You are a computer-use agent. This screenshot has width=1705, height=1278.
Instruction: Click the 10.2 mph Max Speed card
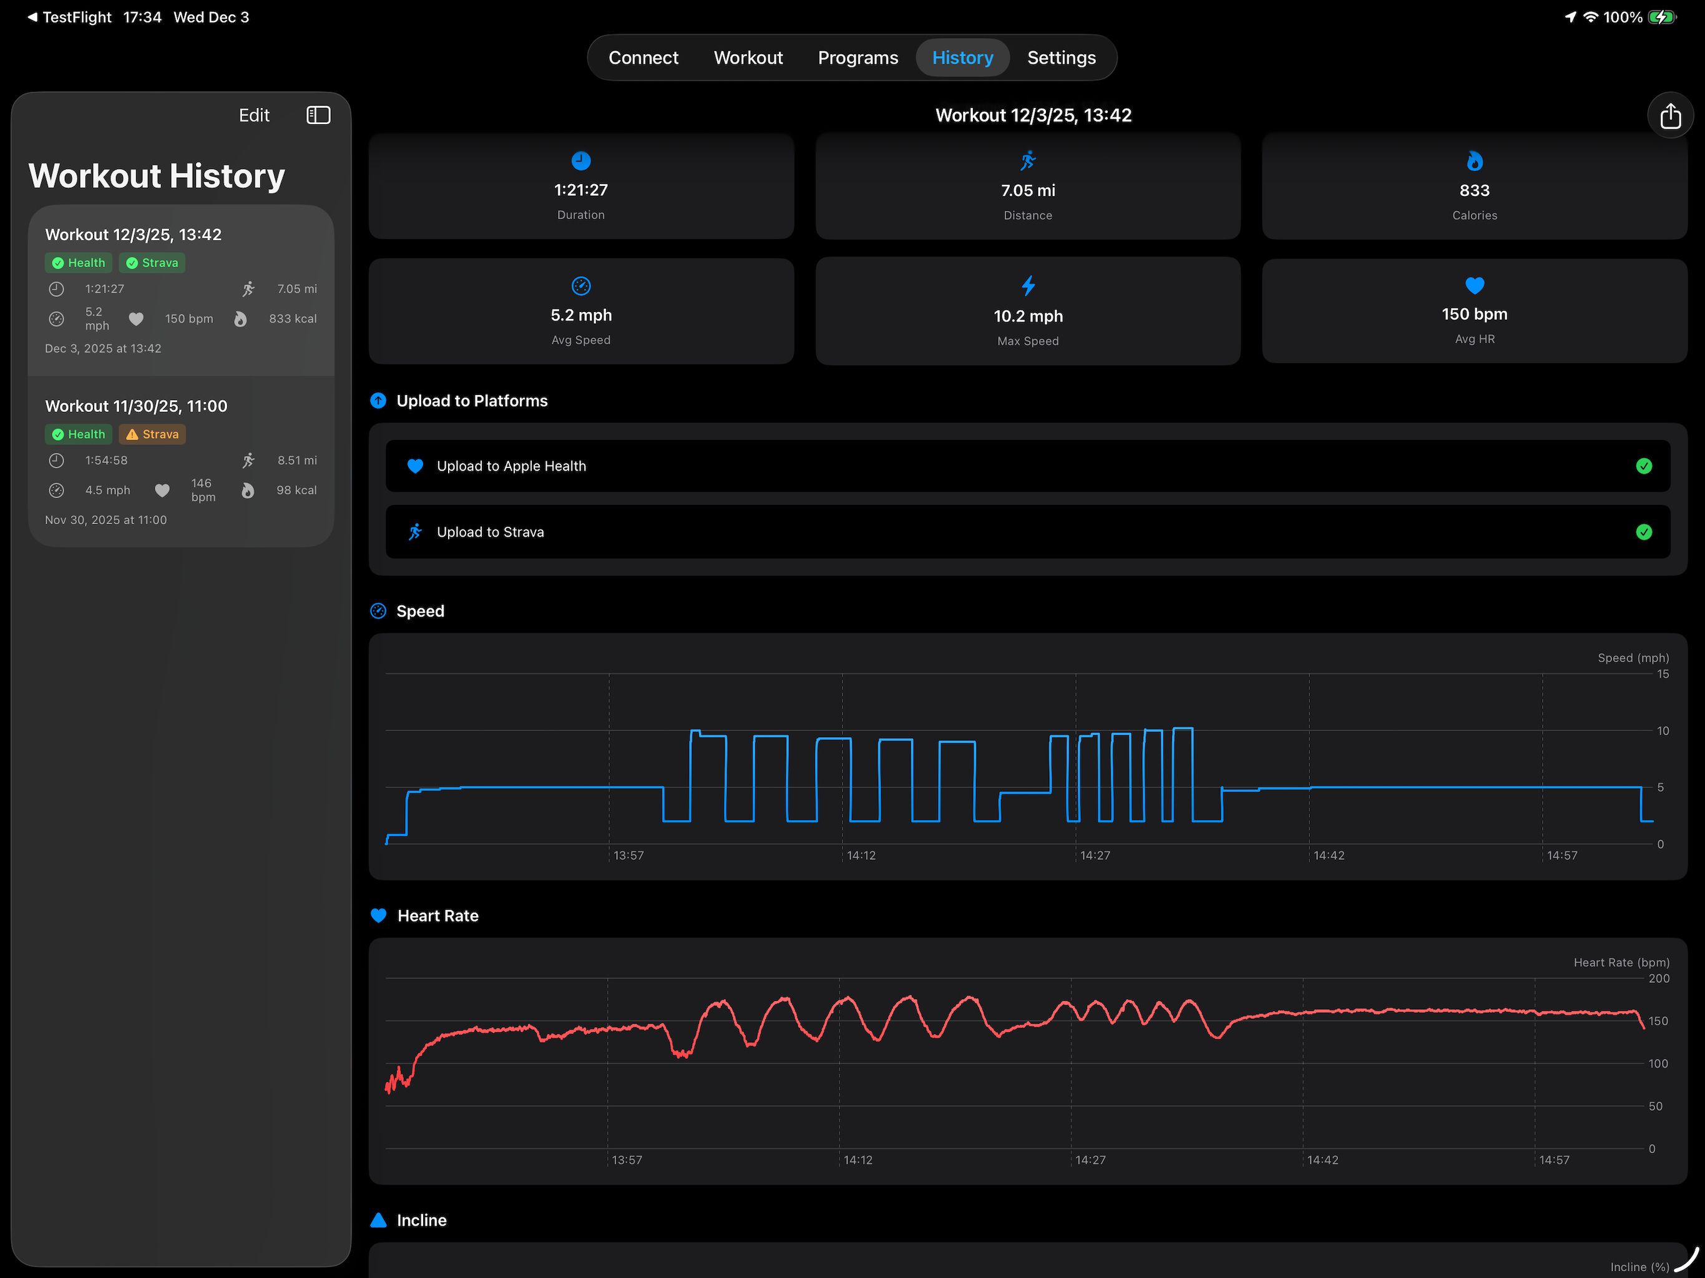(1027, 311)
